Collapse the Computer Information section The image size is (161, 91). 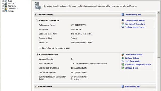coord(37,20)
